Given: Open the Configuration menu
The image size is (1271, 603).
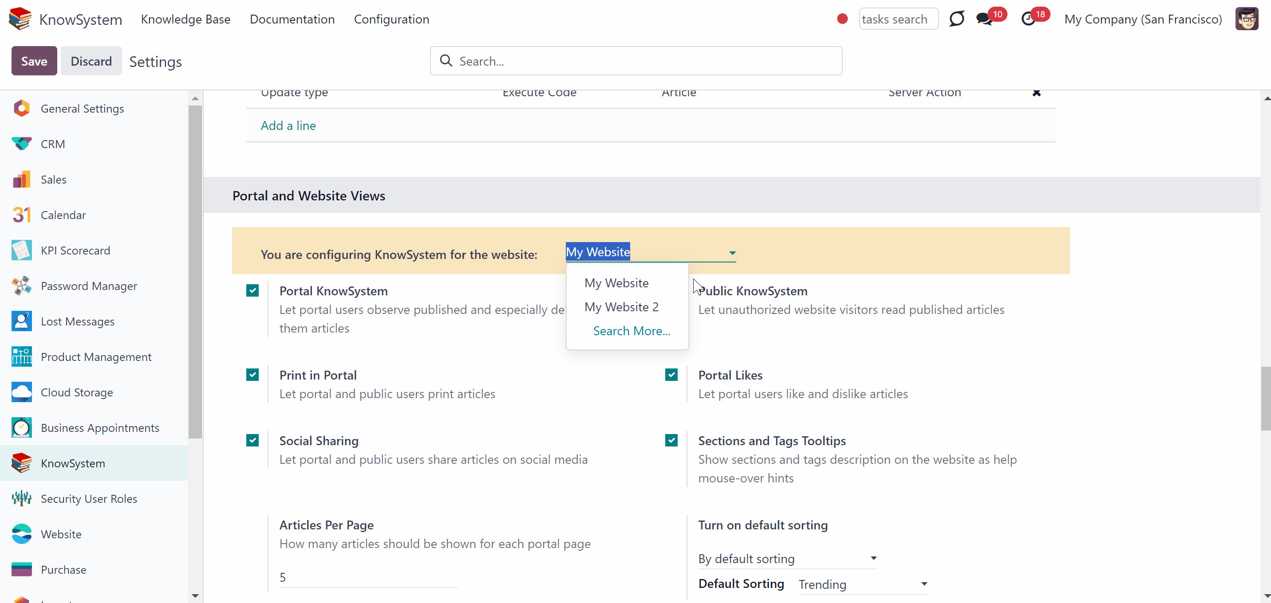Looking at the screenshot, I should coord(391,19).
